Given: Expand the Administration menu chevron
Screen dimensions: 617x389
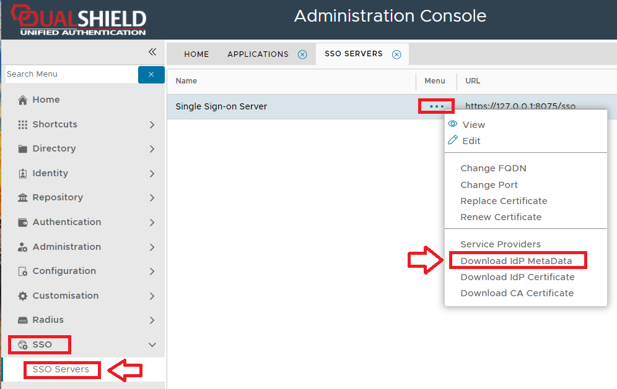Looking at the screenshot, I should pyautogui.click(x=152, y=247).
